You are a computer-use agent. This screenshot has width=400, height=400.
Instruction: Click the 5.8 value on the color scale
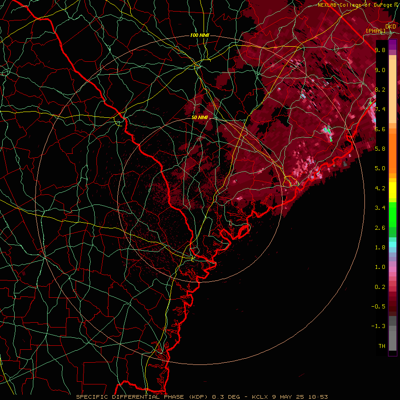(380, 149)
